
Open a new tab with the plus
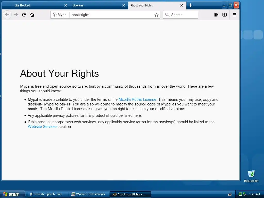(x=191, y=5)
